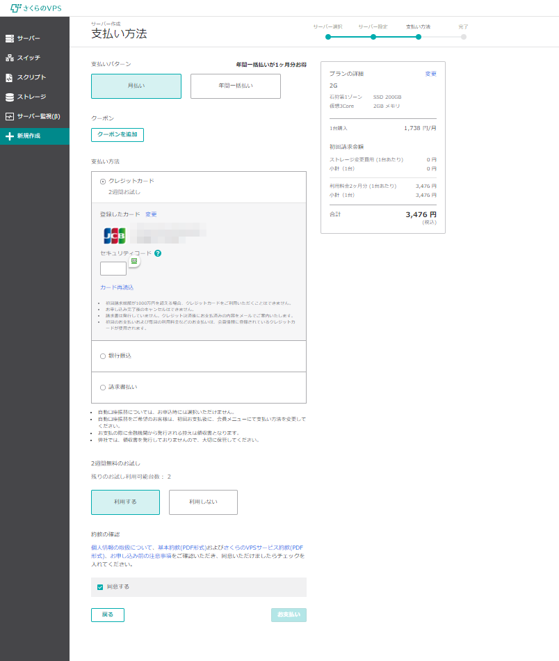Click the サーバー監視 monitor icon
The width and height of the screenshot is (559, 661).
coord(10,116)
